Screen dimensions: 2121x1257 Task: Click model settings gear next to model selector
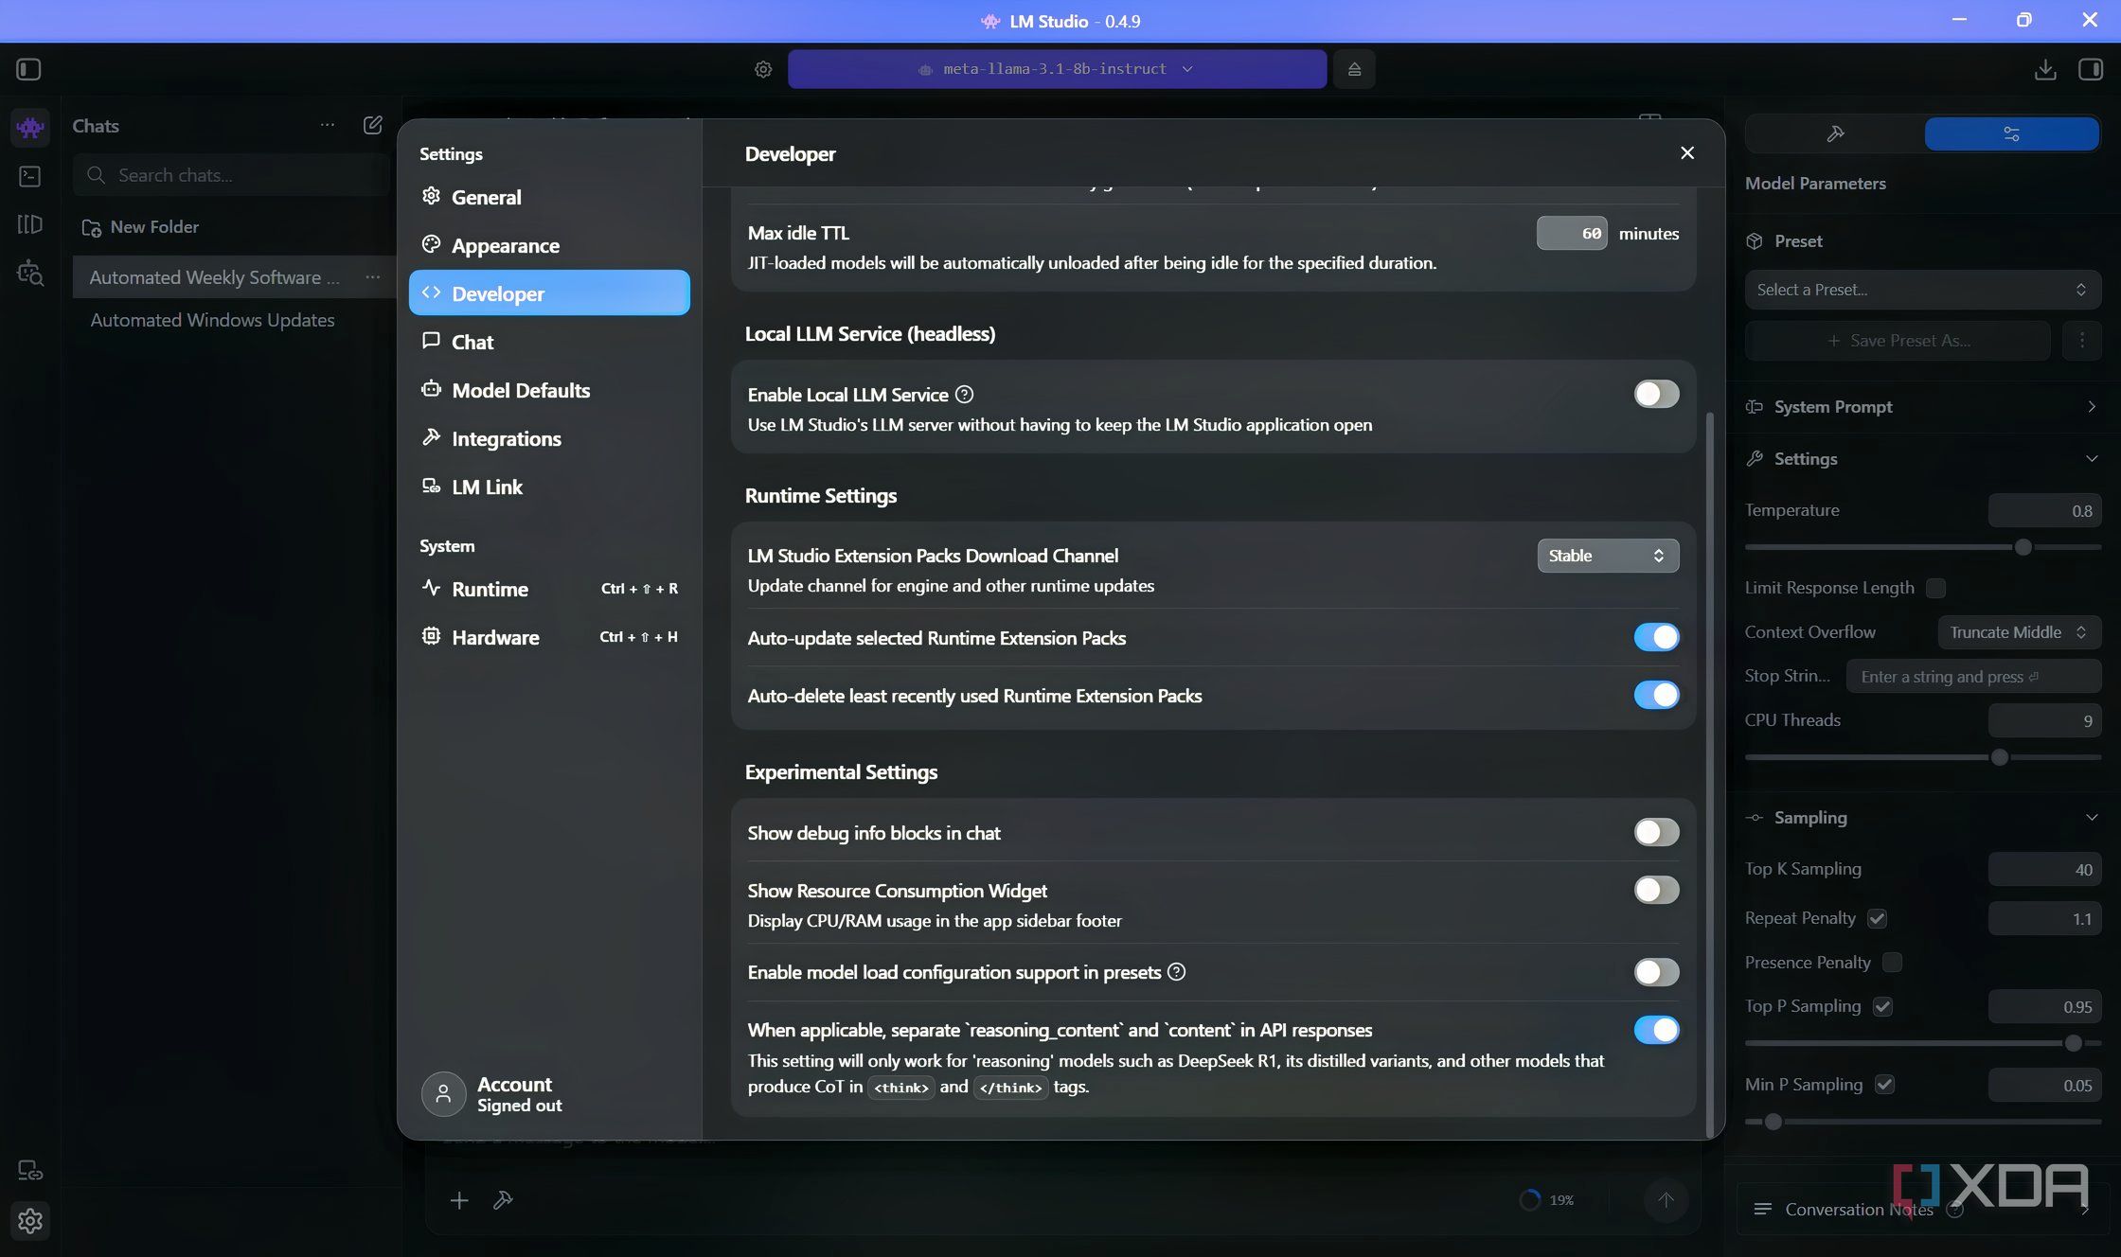point(763,69)
